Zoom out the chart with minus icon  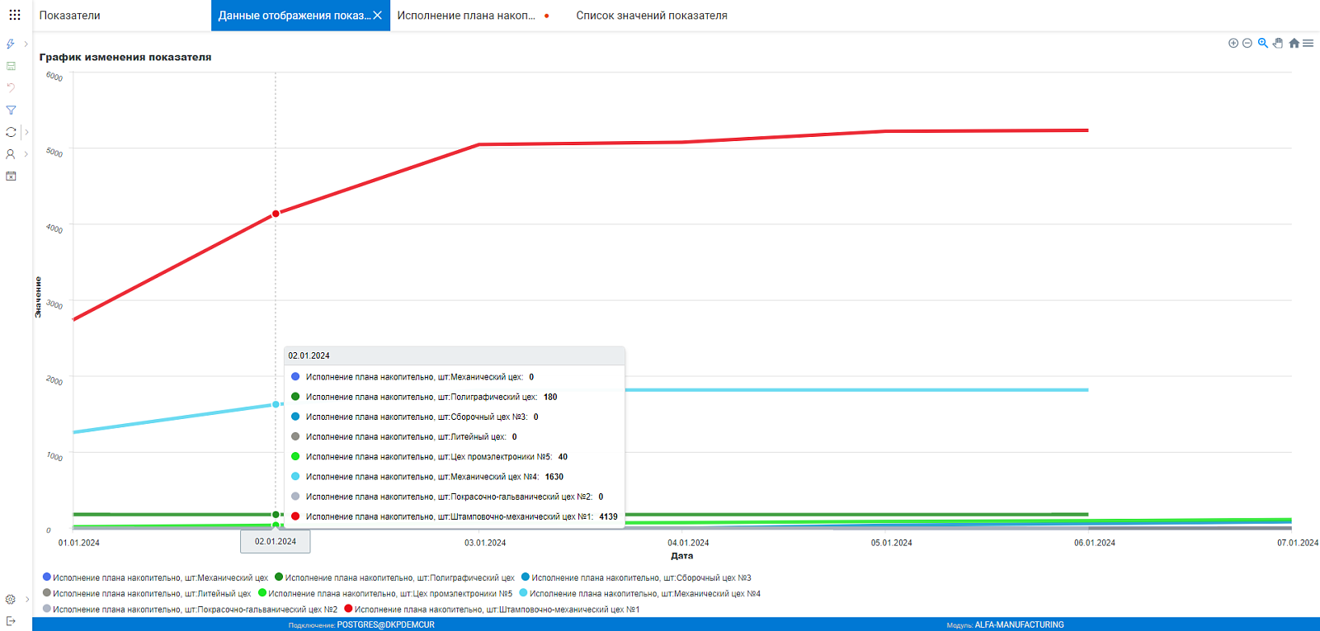1247,43
